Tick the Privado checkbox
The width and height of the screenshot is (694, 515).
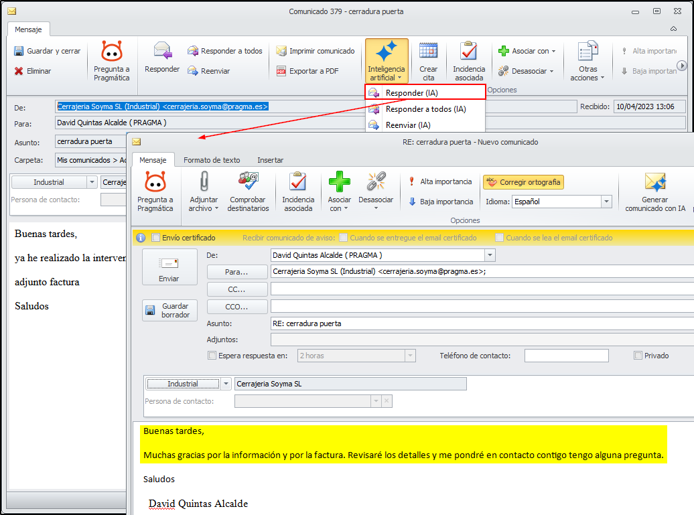click(638, 356)
